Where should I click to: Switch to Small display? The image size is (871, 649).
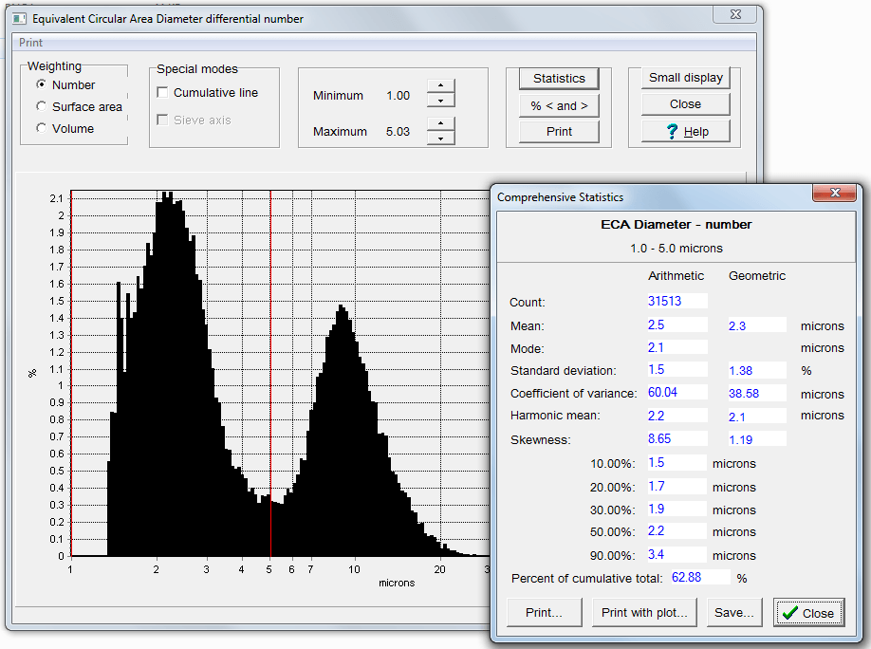click(685, 78)
